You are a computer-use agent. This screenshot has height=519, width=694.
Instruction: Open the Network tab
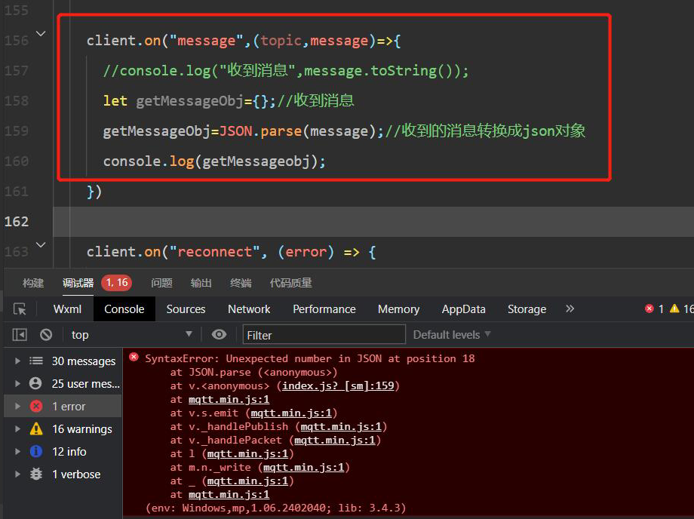click(249, 309)
